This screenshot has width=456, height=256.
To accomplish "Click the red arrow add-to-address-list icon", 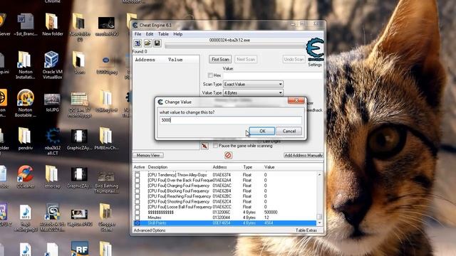I will pyautogui.click(x=204, y=146).
